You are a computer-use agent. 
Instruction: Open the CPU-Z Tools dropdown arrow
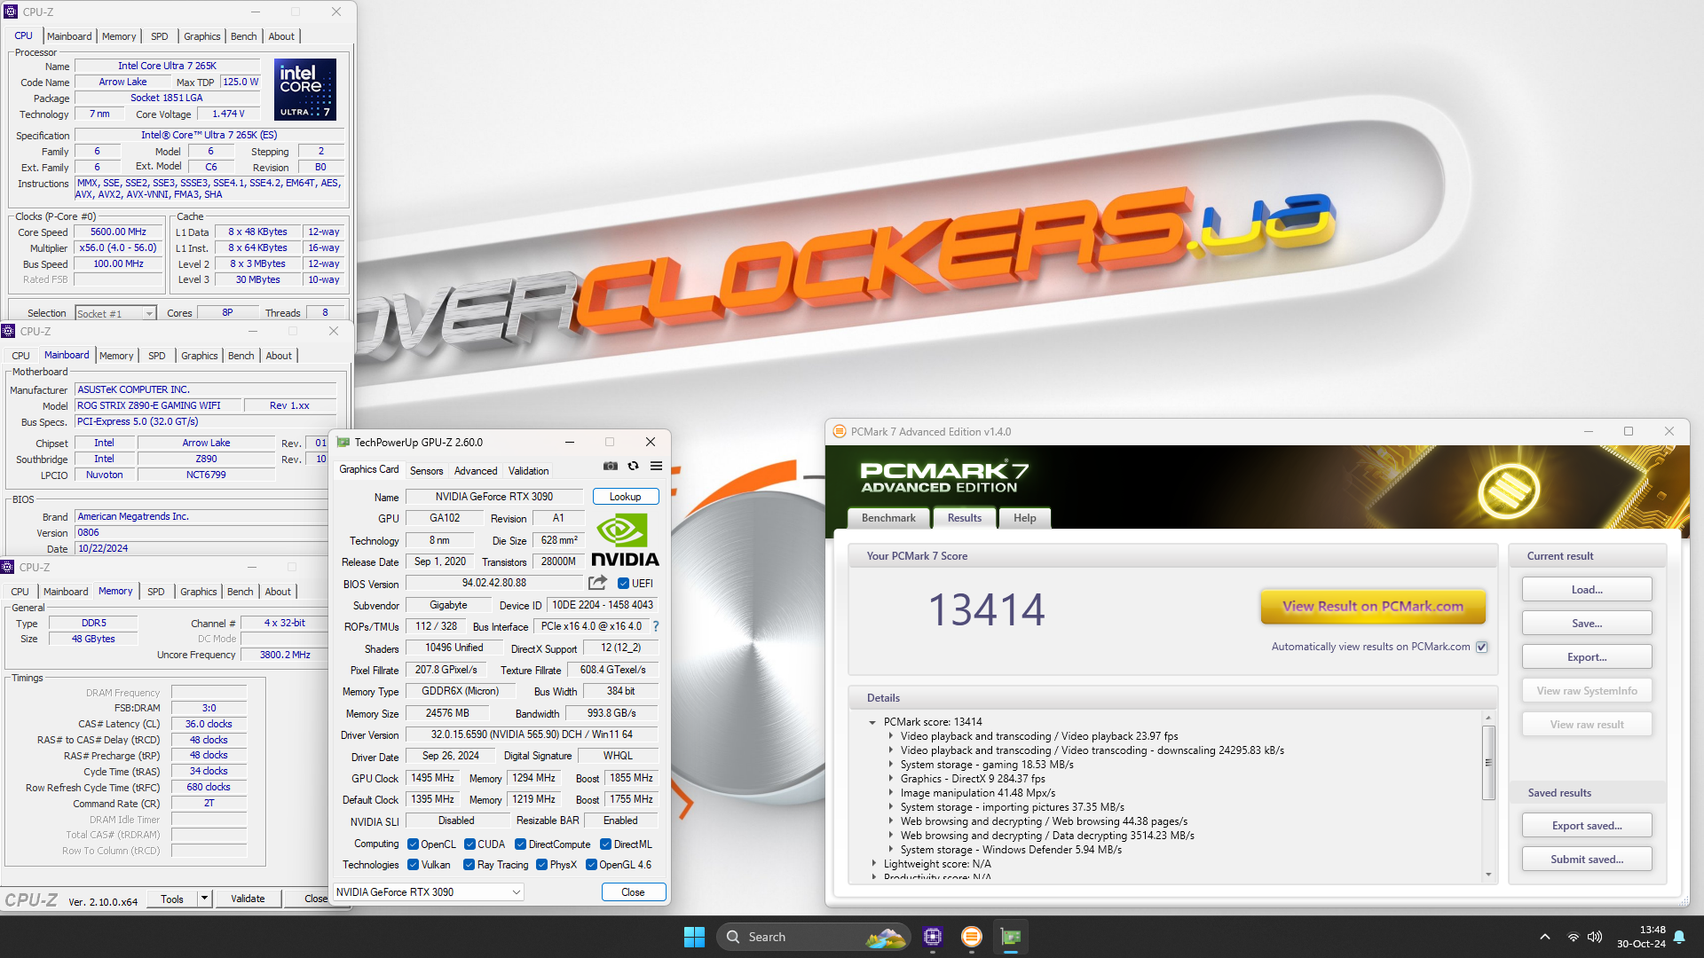click(x=204, y=899)
